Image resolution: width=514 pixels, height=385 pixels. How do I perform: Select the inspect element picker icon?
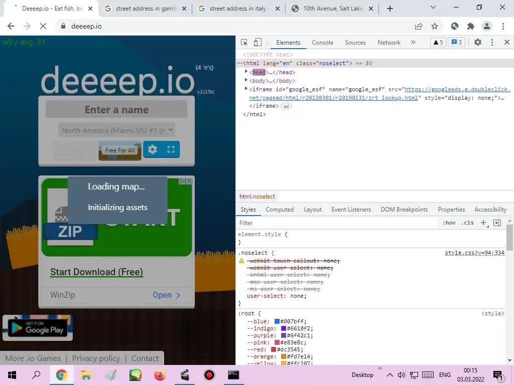pos(244,42)
